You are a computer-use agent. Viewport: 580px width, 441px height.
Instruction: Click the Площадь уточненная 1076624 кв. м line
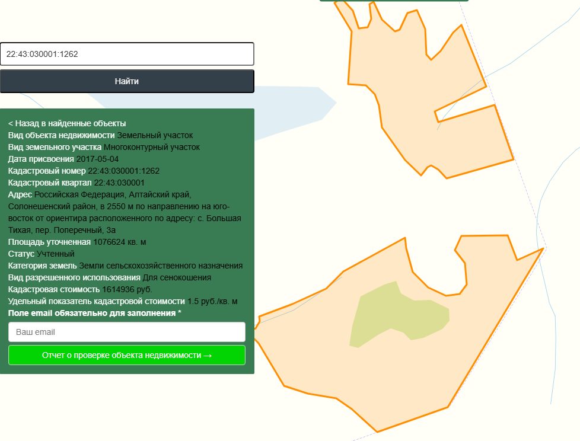click(77, 242)
